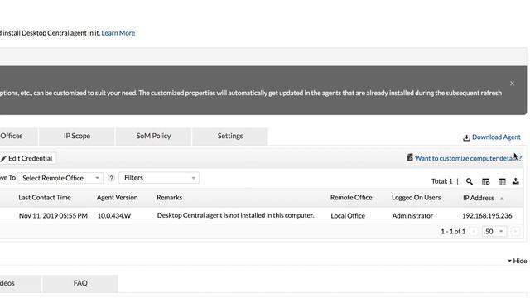This screenshot has height=298, width=530.
Task: Open the SoM Policy tab
Action: (x=153, y=136)
